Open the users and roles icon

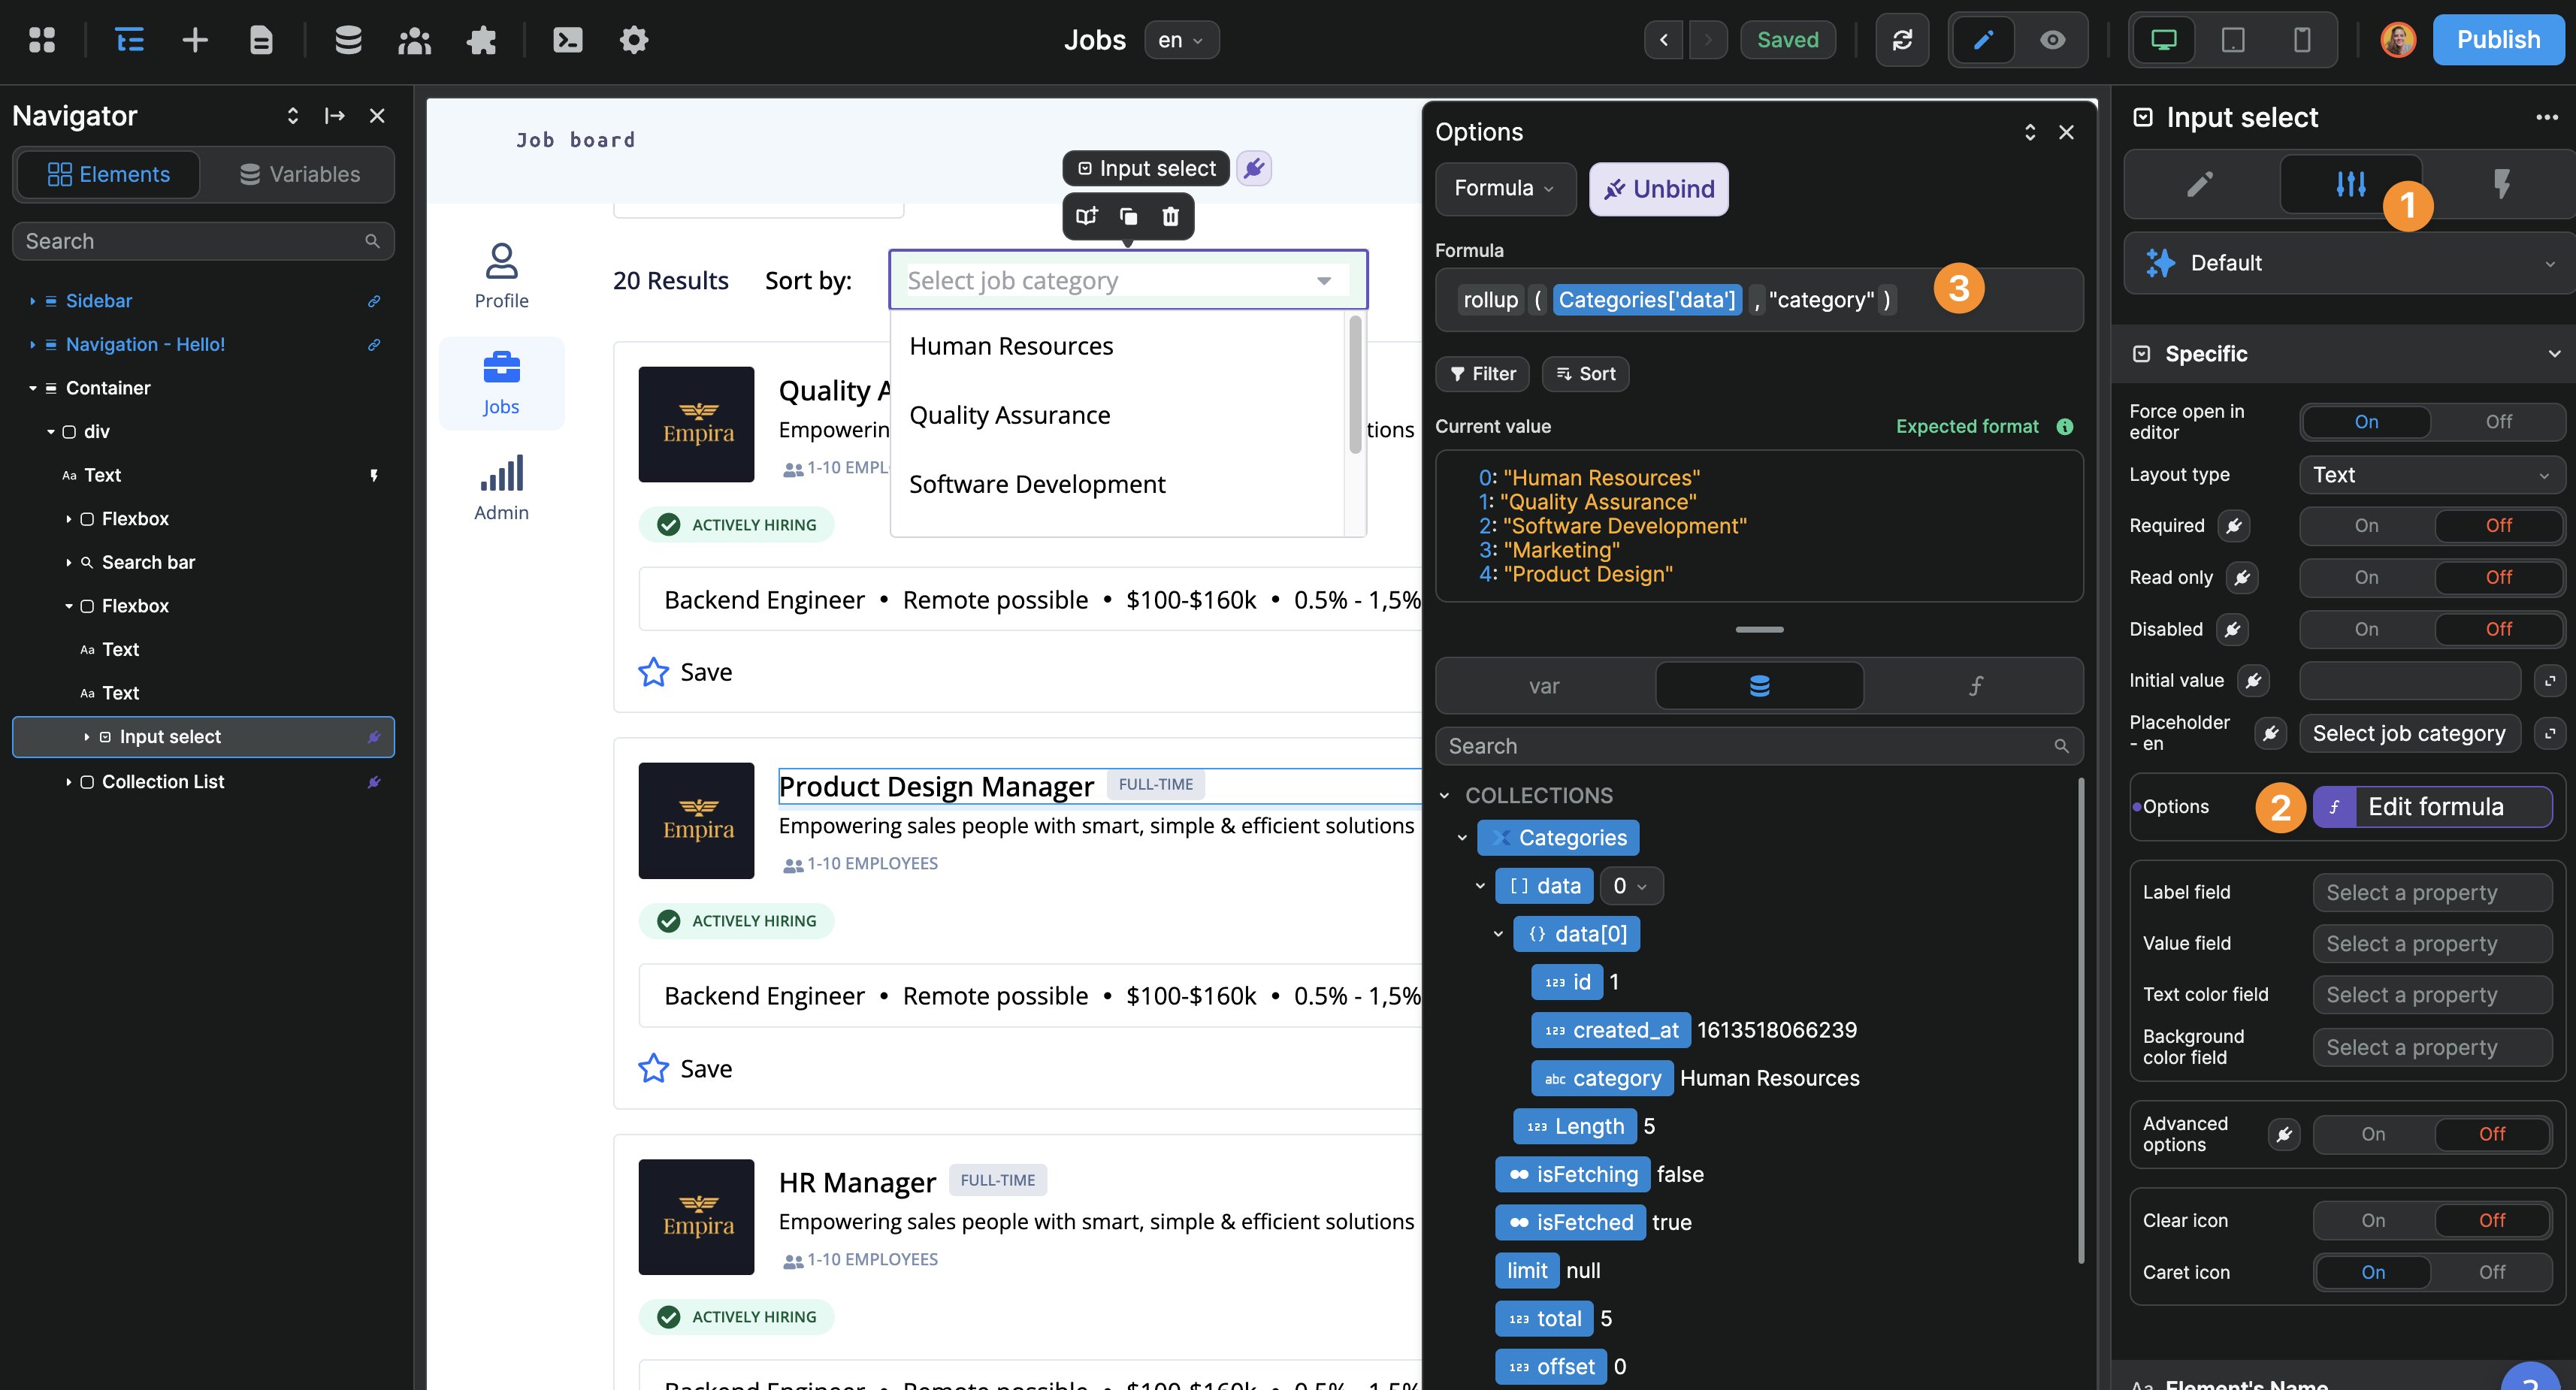click(414, 40)
